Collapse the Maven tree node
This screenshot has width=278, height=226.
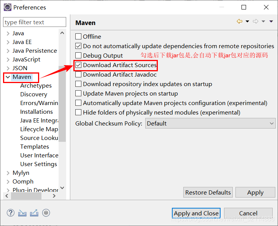click(x=8, y=77)
